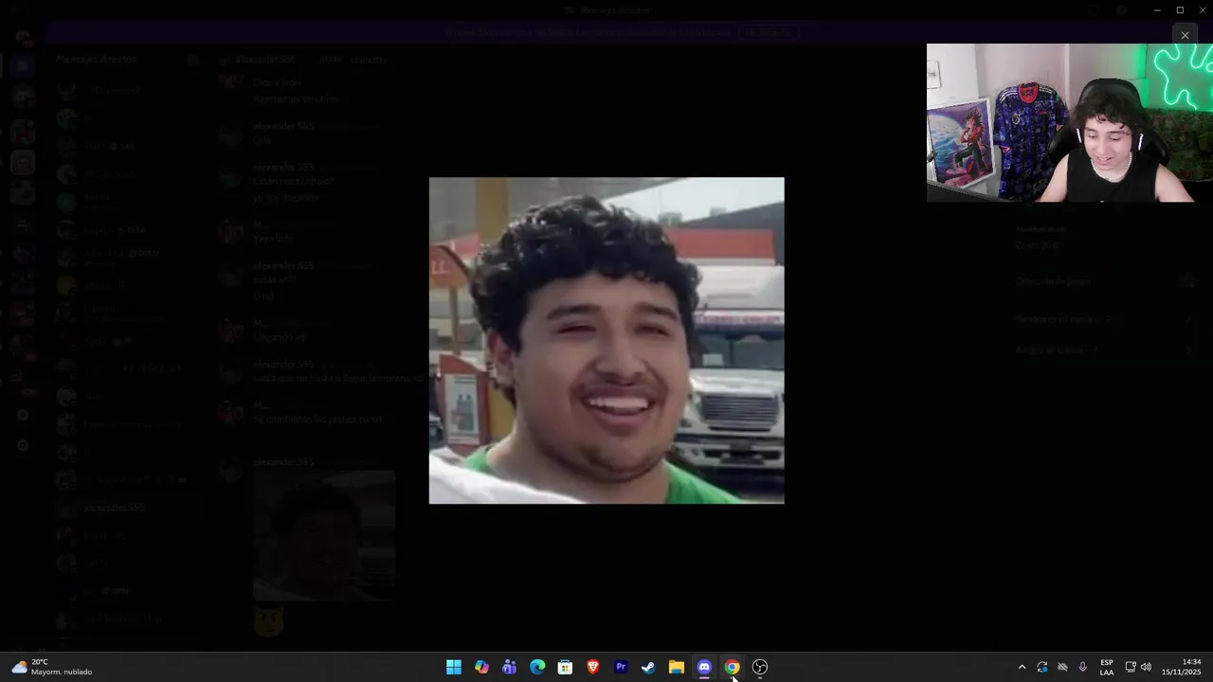Open the sync status tray icon
Screen dimensions: 1213x682
(1042, 667)
